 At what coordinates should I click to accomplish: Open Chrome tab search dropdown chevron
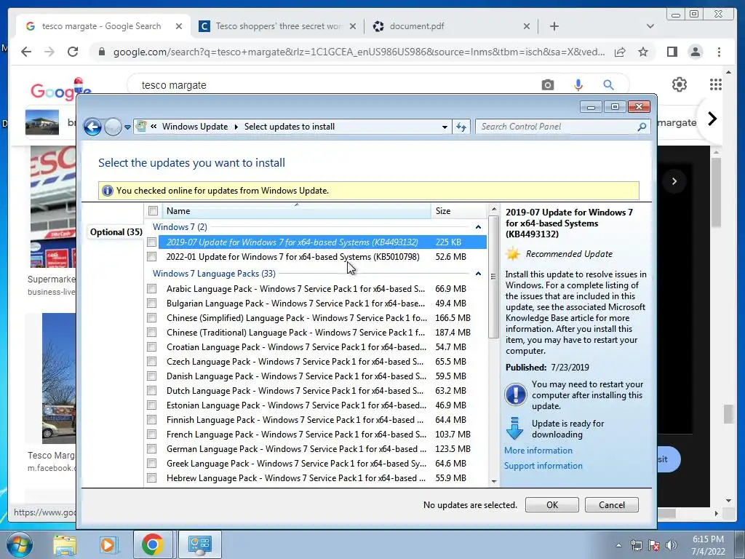(650, 26)
